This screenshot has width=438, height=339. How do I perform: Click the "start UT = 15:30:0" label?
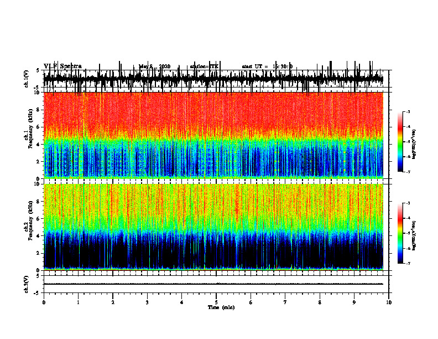(x=267, y=66)
